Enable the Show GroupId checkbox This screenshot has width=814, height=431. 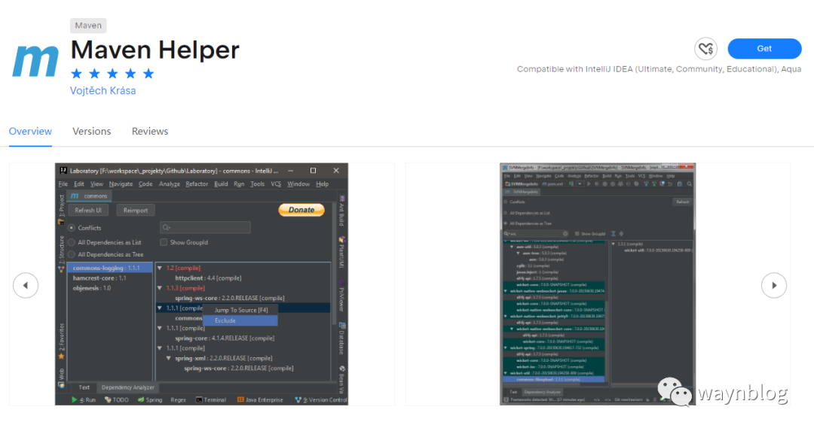click(164, 243)
